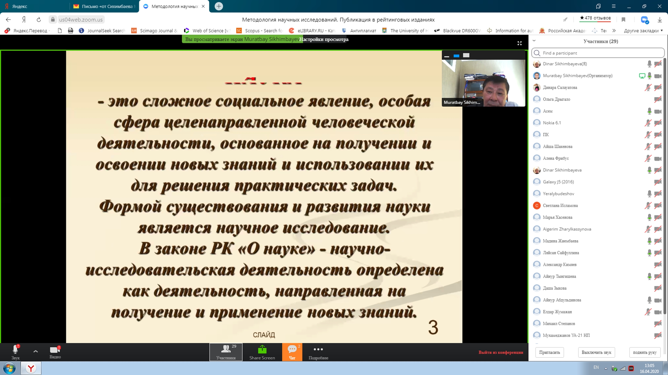Click the Share Screen icon
This screenshot has width=668, height=375.
click(x=262, y=350)
